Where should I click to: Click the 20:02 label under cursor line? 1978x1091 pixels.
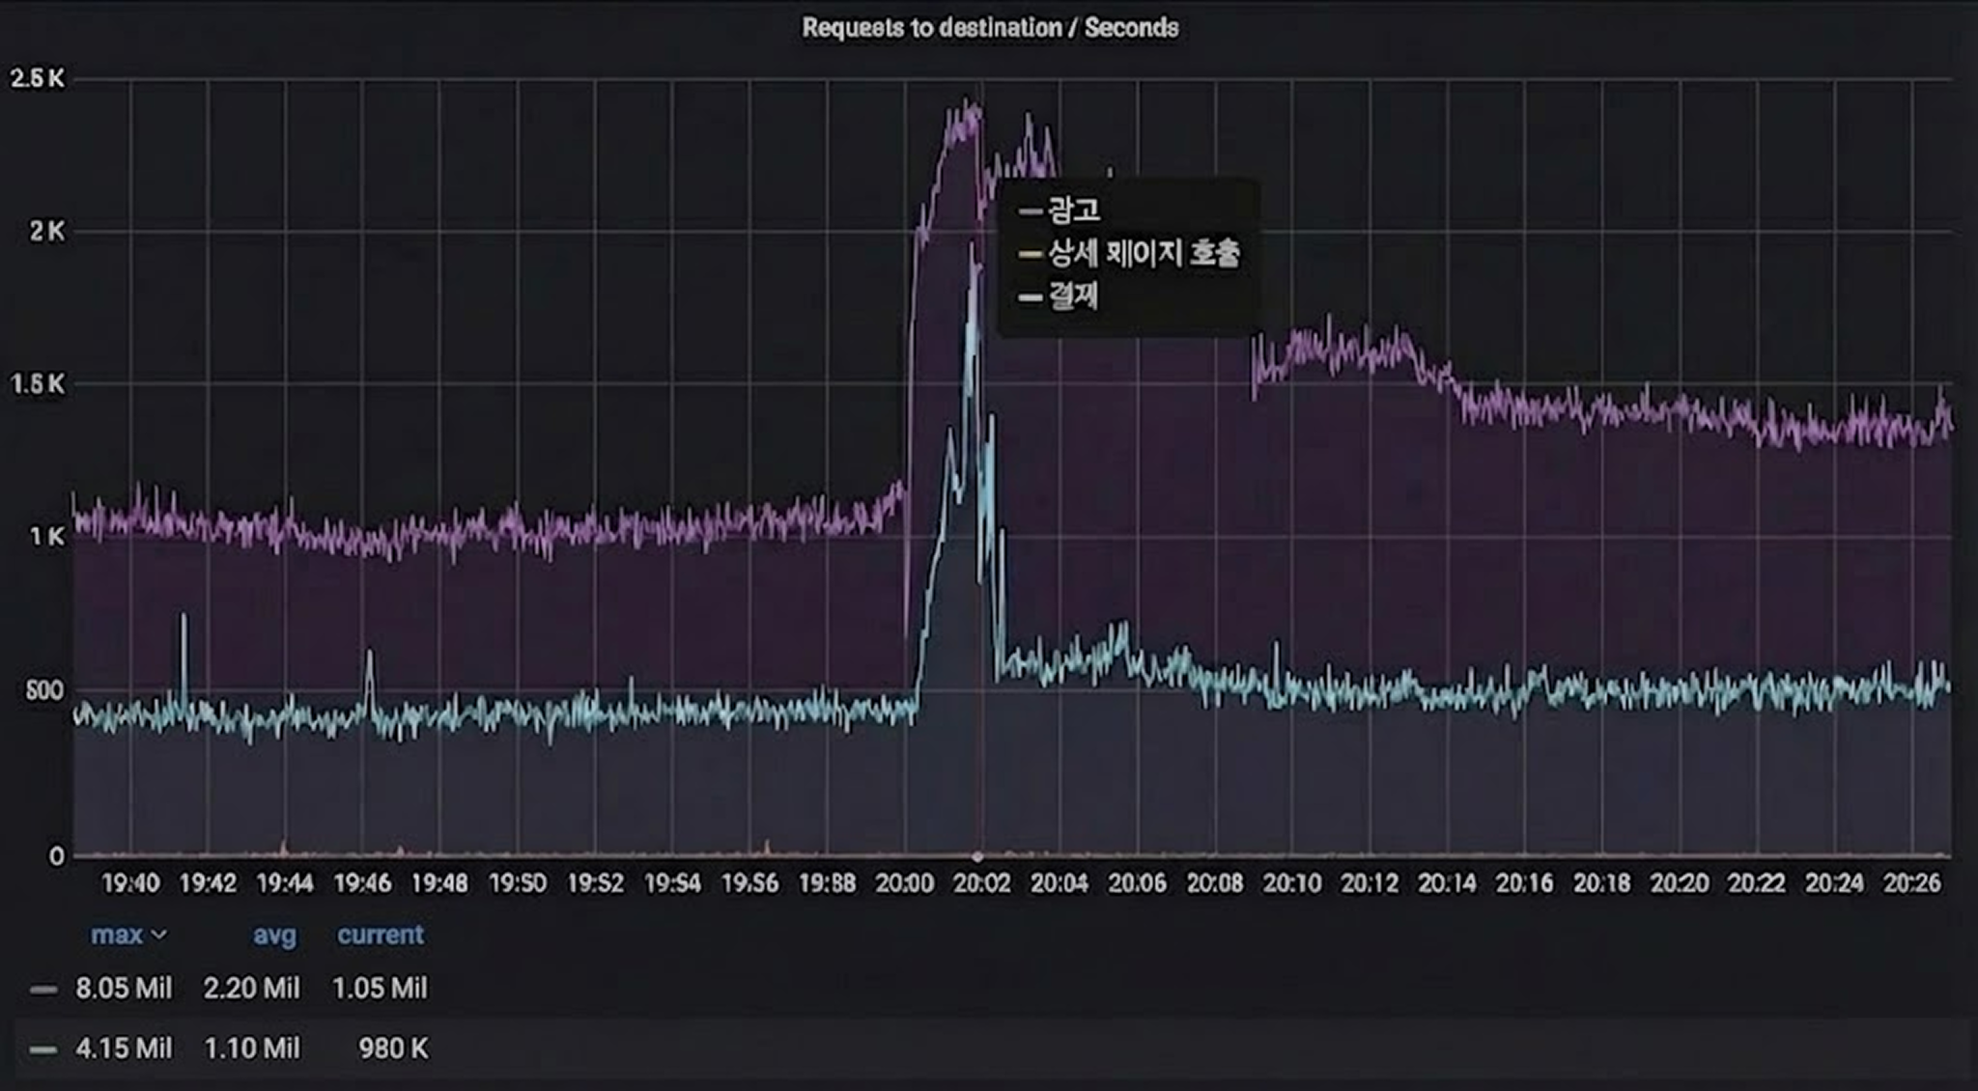click(x=981, y=882)
